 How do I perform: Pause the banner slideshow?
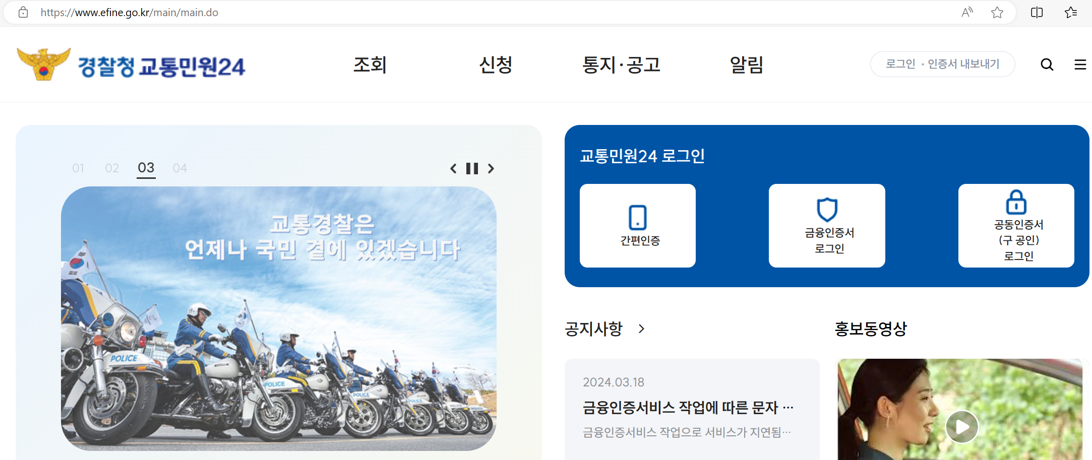pyautogui.click(x=472, y=168)
